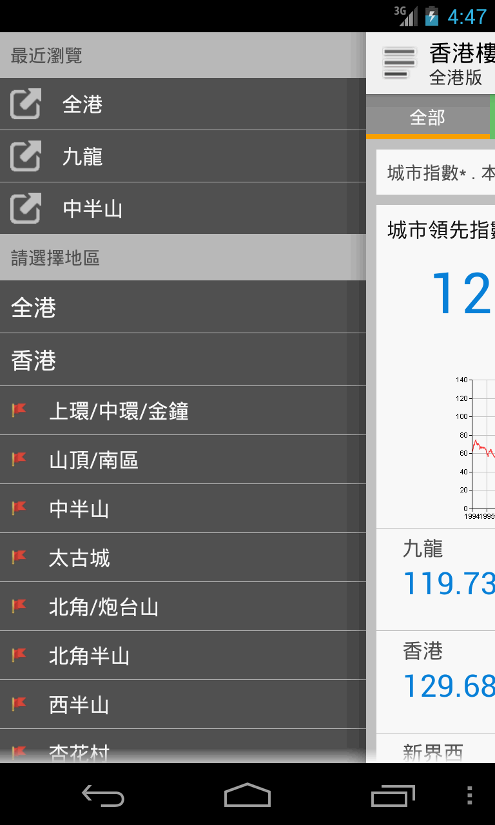Tap red flag next to district-list 中半山
Viewport: 495px width, 825px height.
(x=19, y=508)
